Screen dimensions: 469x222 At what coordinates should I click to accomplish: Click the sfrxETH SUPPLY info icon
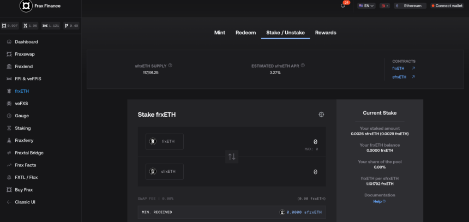[170, 65]
